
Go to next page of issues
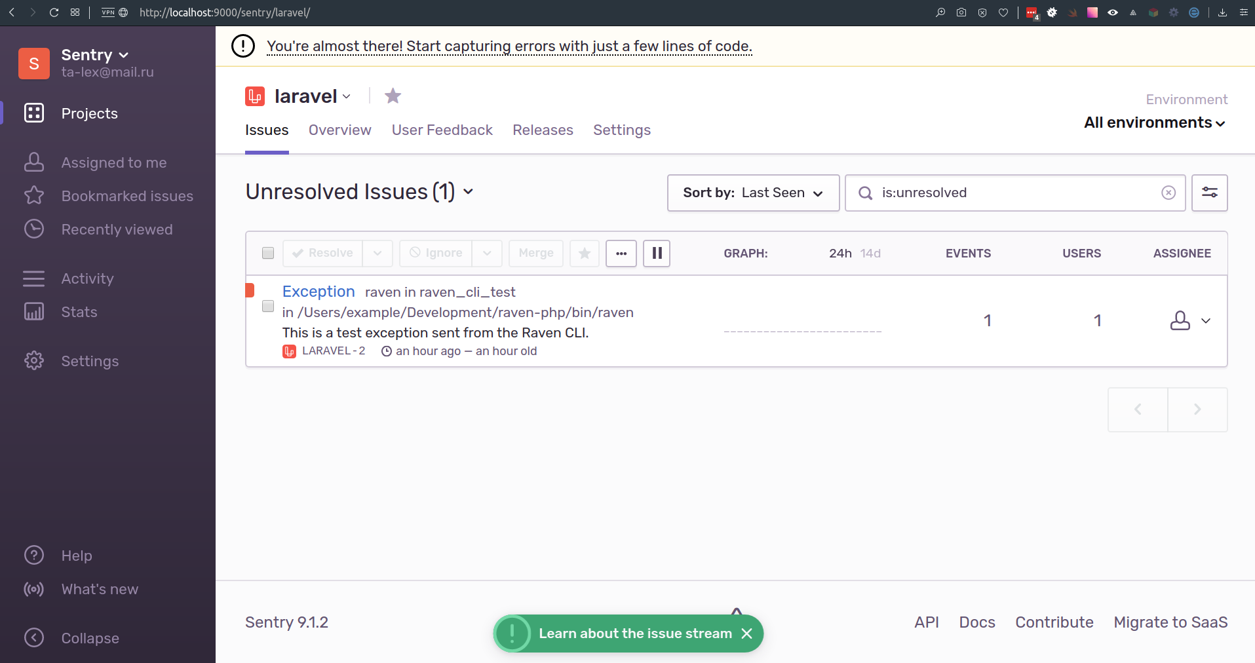click(x=1197, y=409)
